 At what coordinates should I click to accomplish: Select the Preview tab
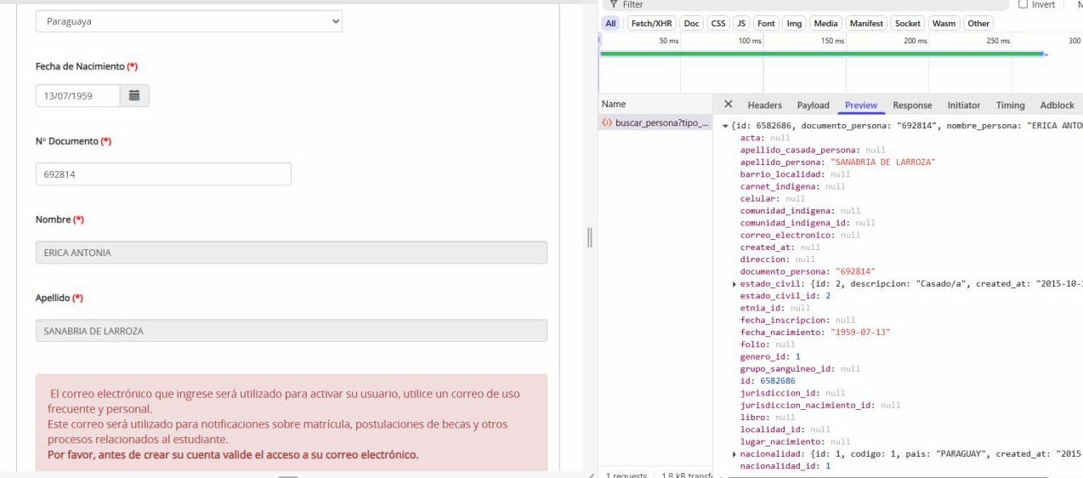[860, 105]
